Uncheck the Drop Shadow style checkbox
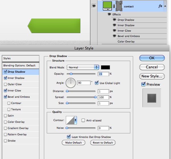171x159 pixels. click(x=5, y=72)
